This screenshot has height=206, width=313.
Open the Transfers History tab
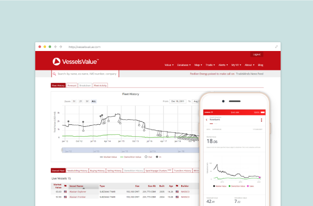182,171
